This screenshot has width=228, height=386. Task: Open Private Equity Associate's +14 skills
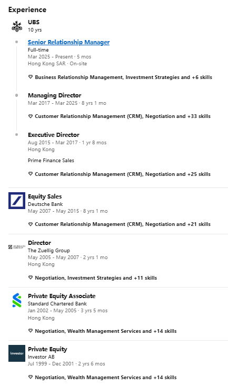point(106,331)
